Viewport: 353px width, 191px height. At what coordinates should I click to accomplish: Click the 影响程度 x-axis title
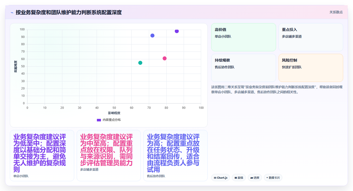pos(114,113)
